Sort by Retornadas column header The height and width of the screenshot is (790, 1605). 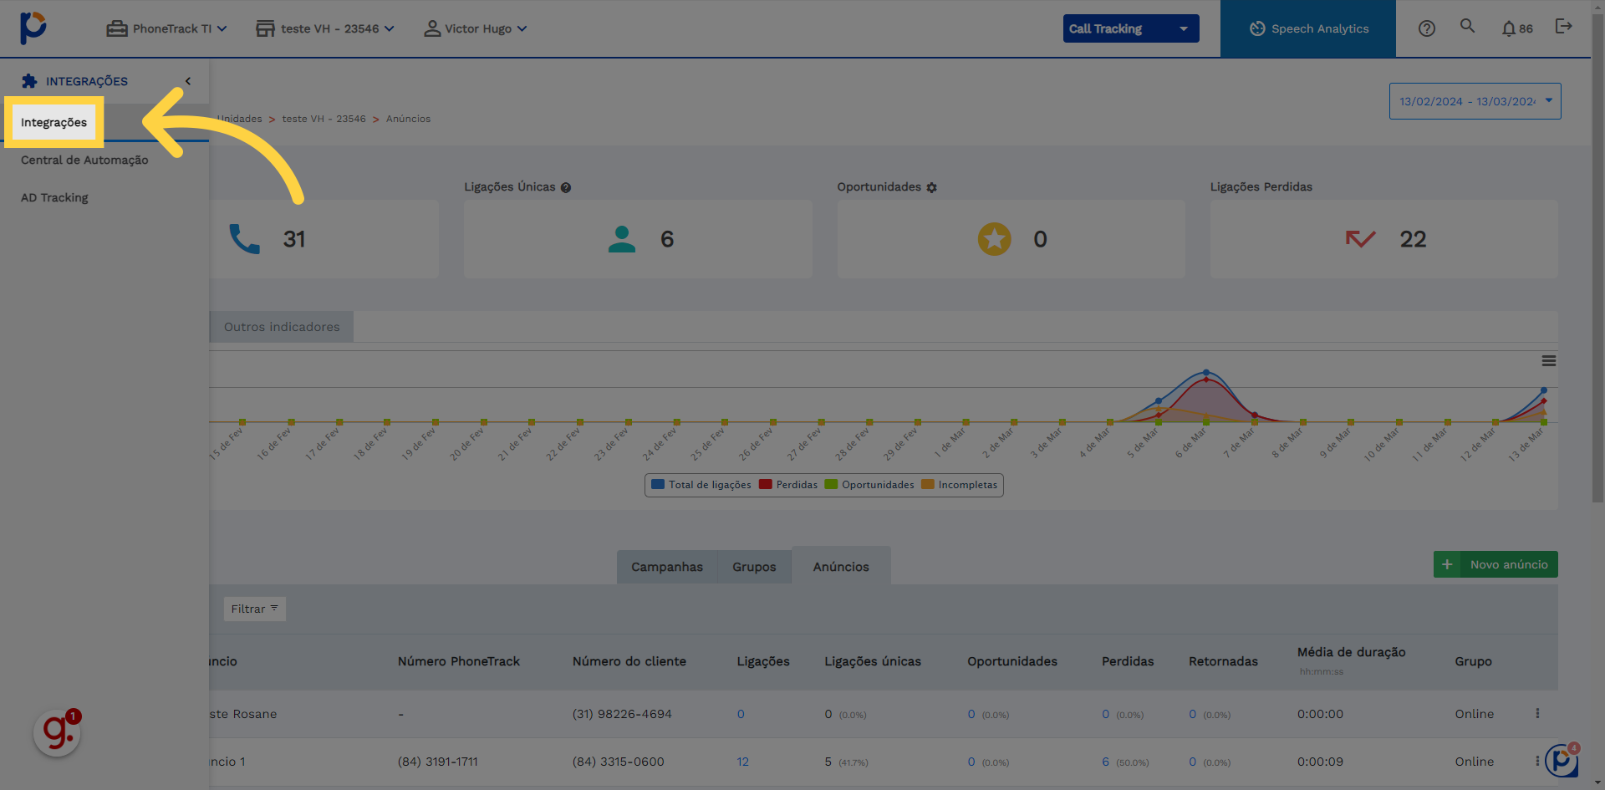pos(1223,661)
